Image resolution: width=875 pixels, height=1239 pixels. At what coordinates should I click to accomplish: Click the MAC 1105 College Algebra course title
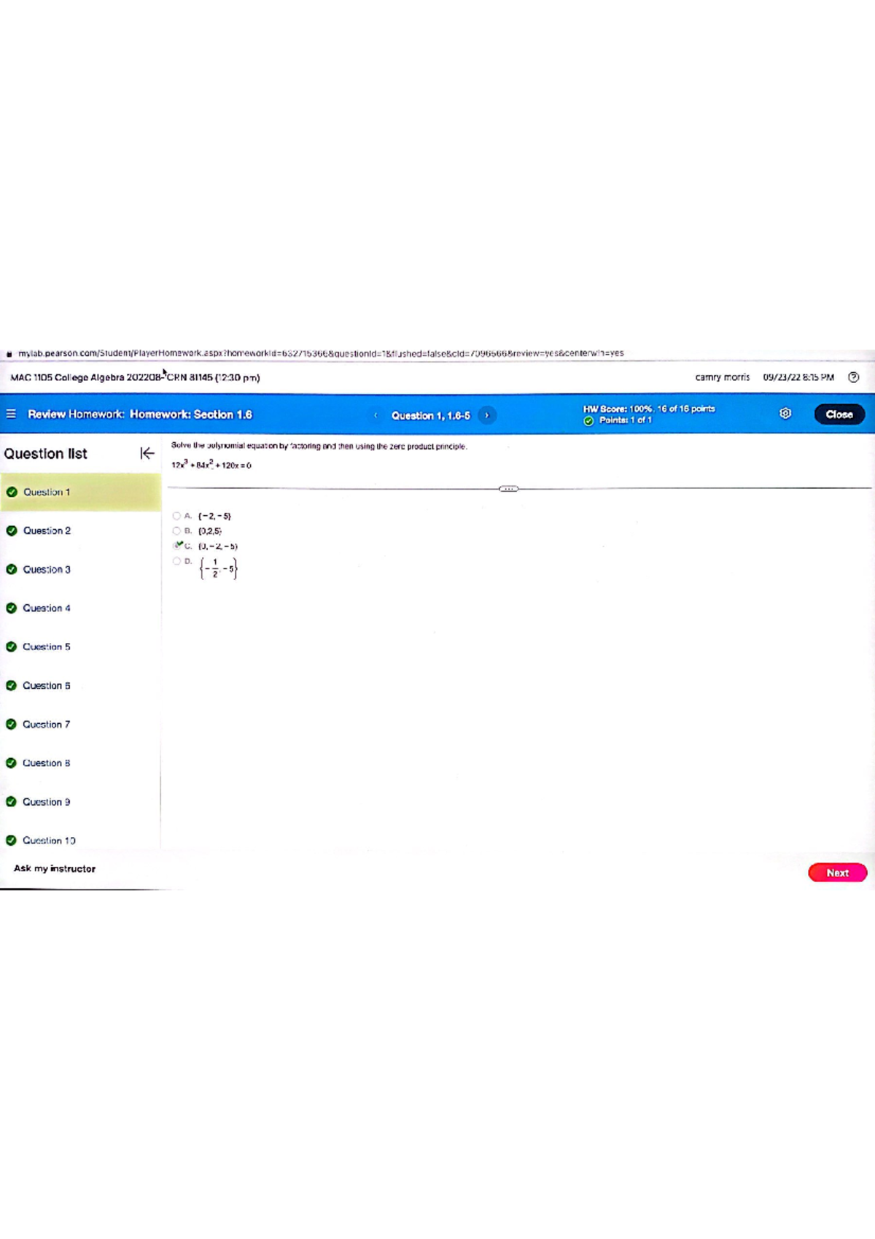135,377
